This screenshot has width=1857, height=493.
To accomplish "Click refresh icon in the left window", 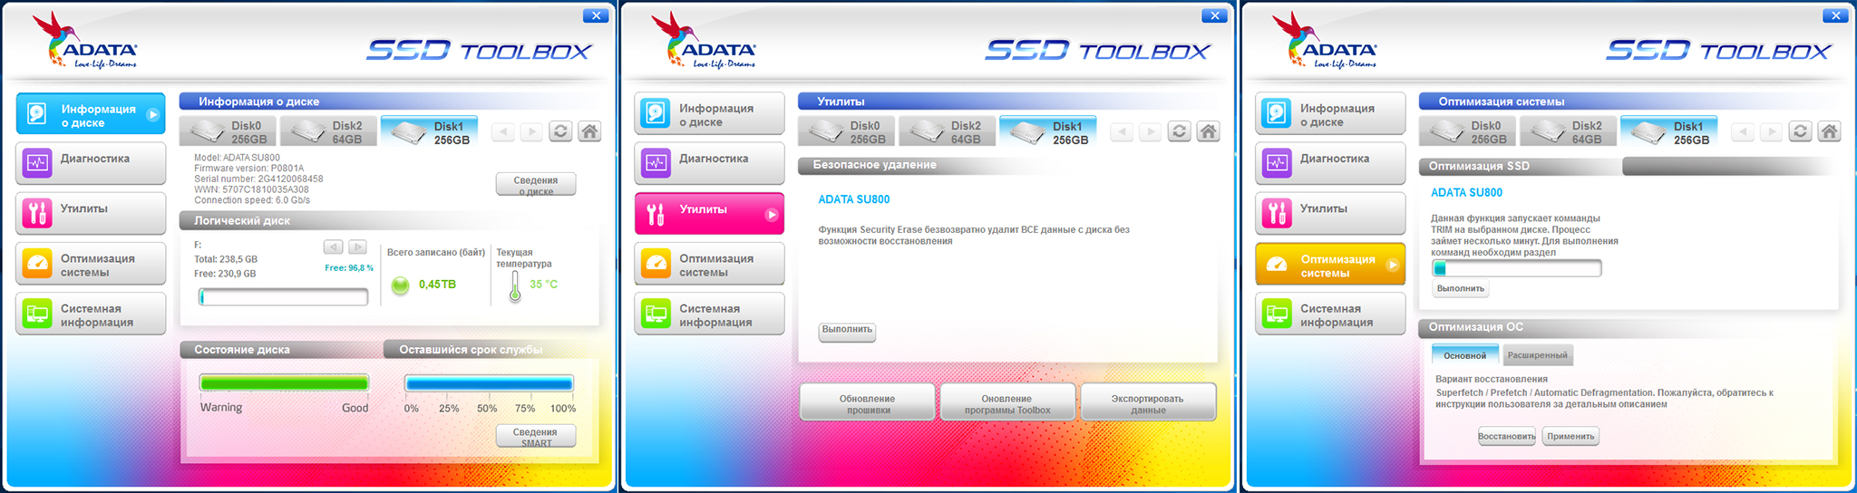I will pyautogui.click(x=560, y=131).
